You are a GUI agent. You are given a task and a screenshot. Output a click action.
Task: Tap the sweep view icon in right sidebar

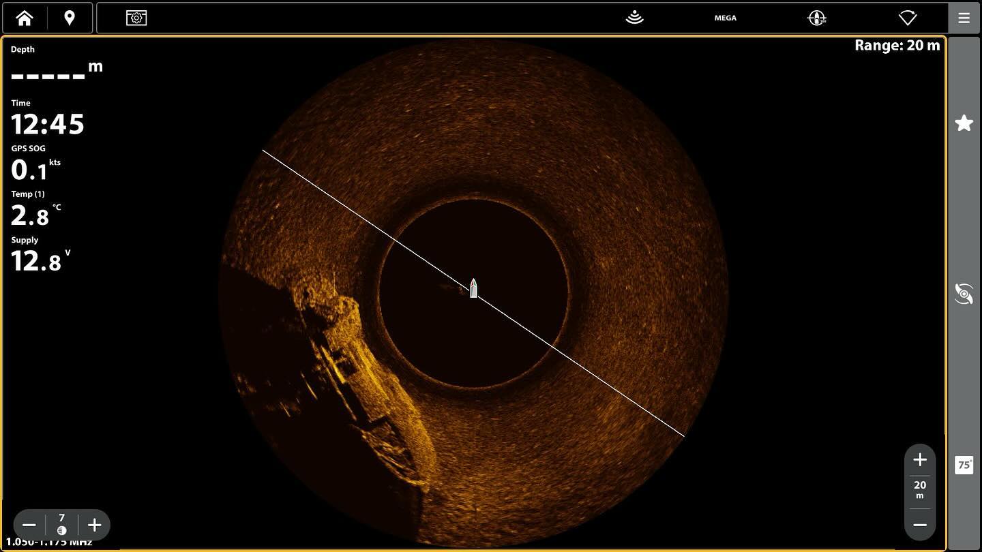[x=964, y=294]
